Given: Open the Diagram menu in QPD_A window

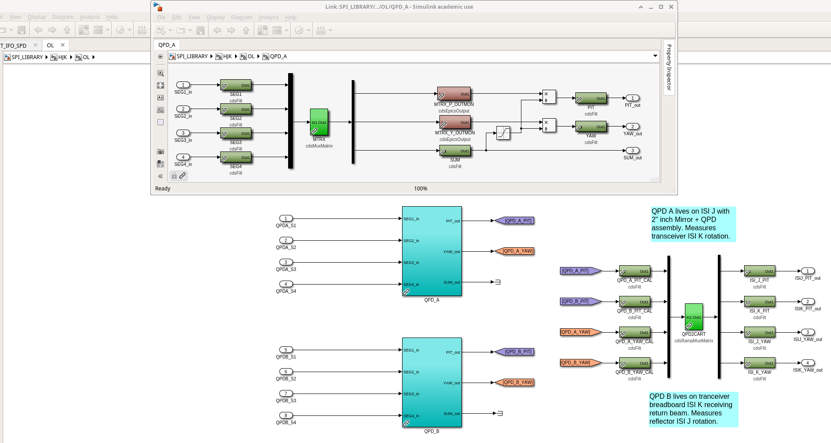Looking at the screenshot, I should click(242, 18).
